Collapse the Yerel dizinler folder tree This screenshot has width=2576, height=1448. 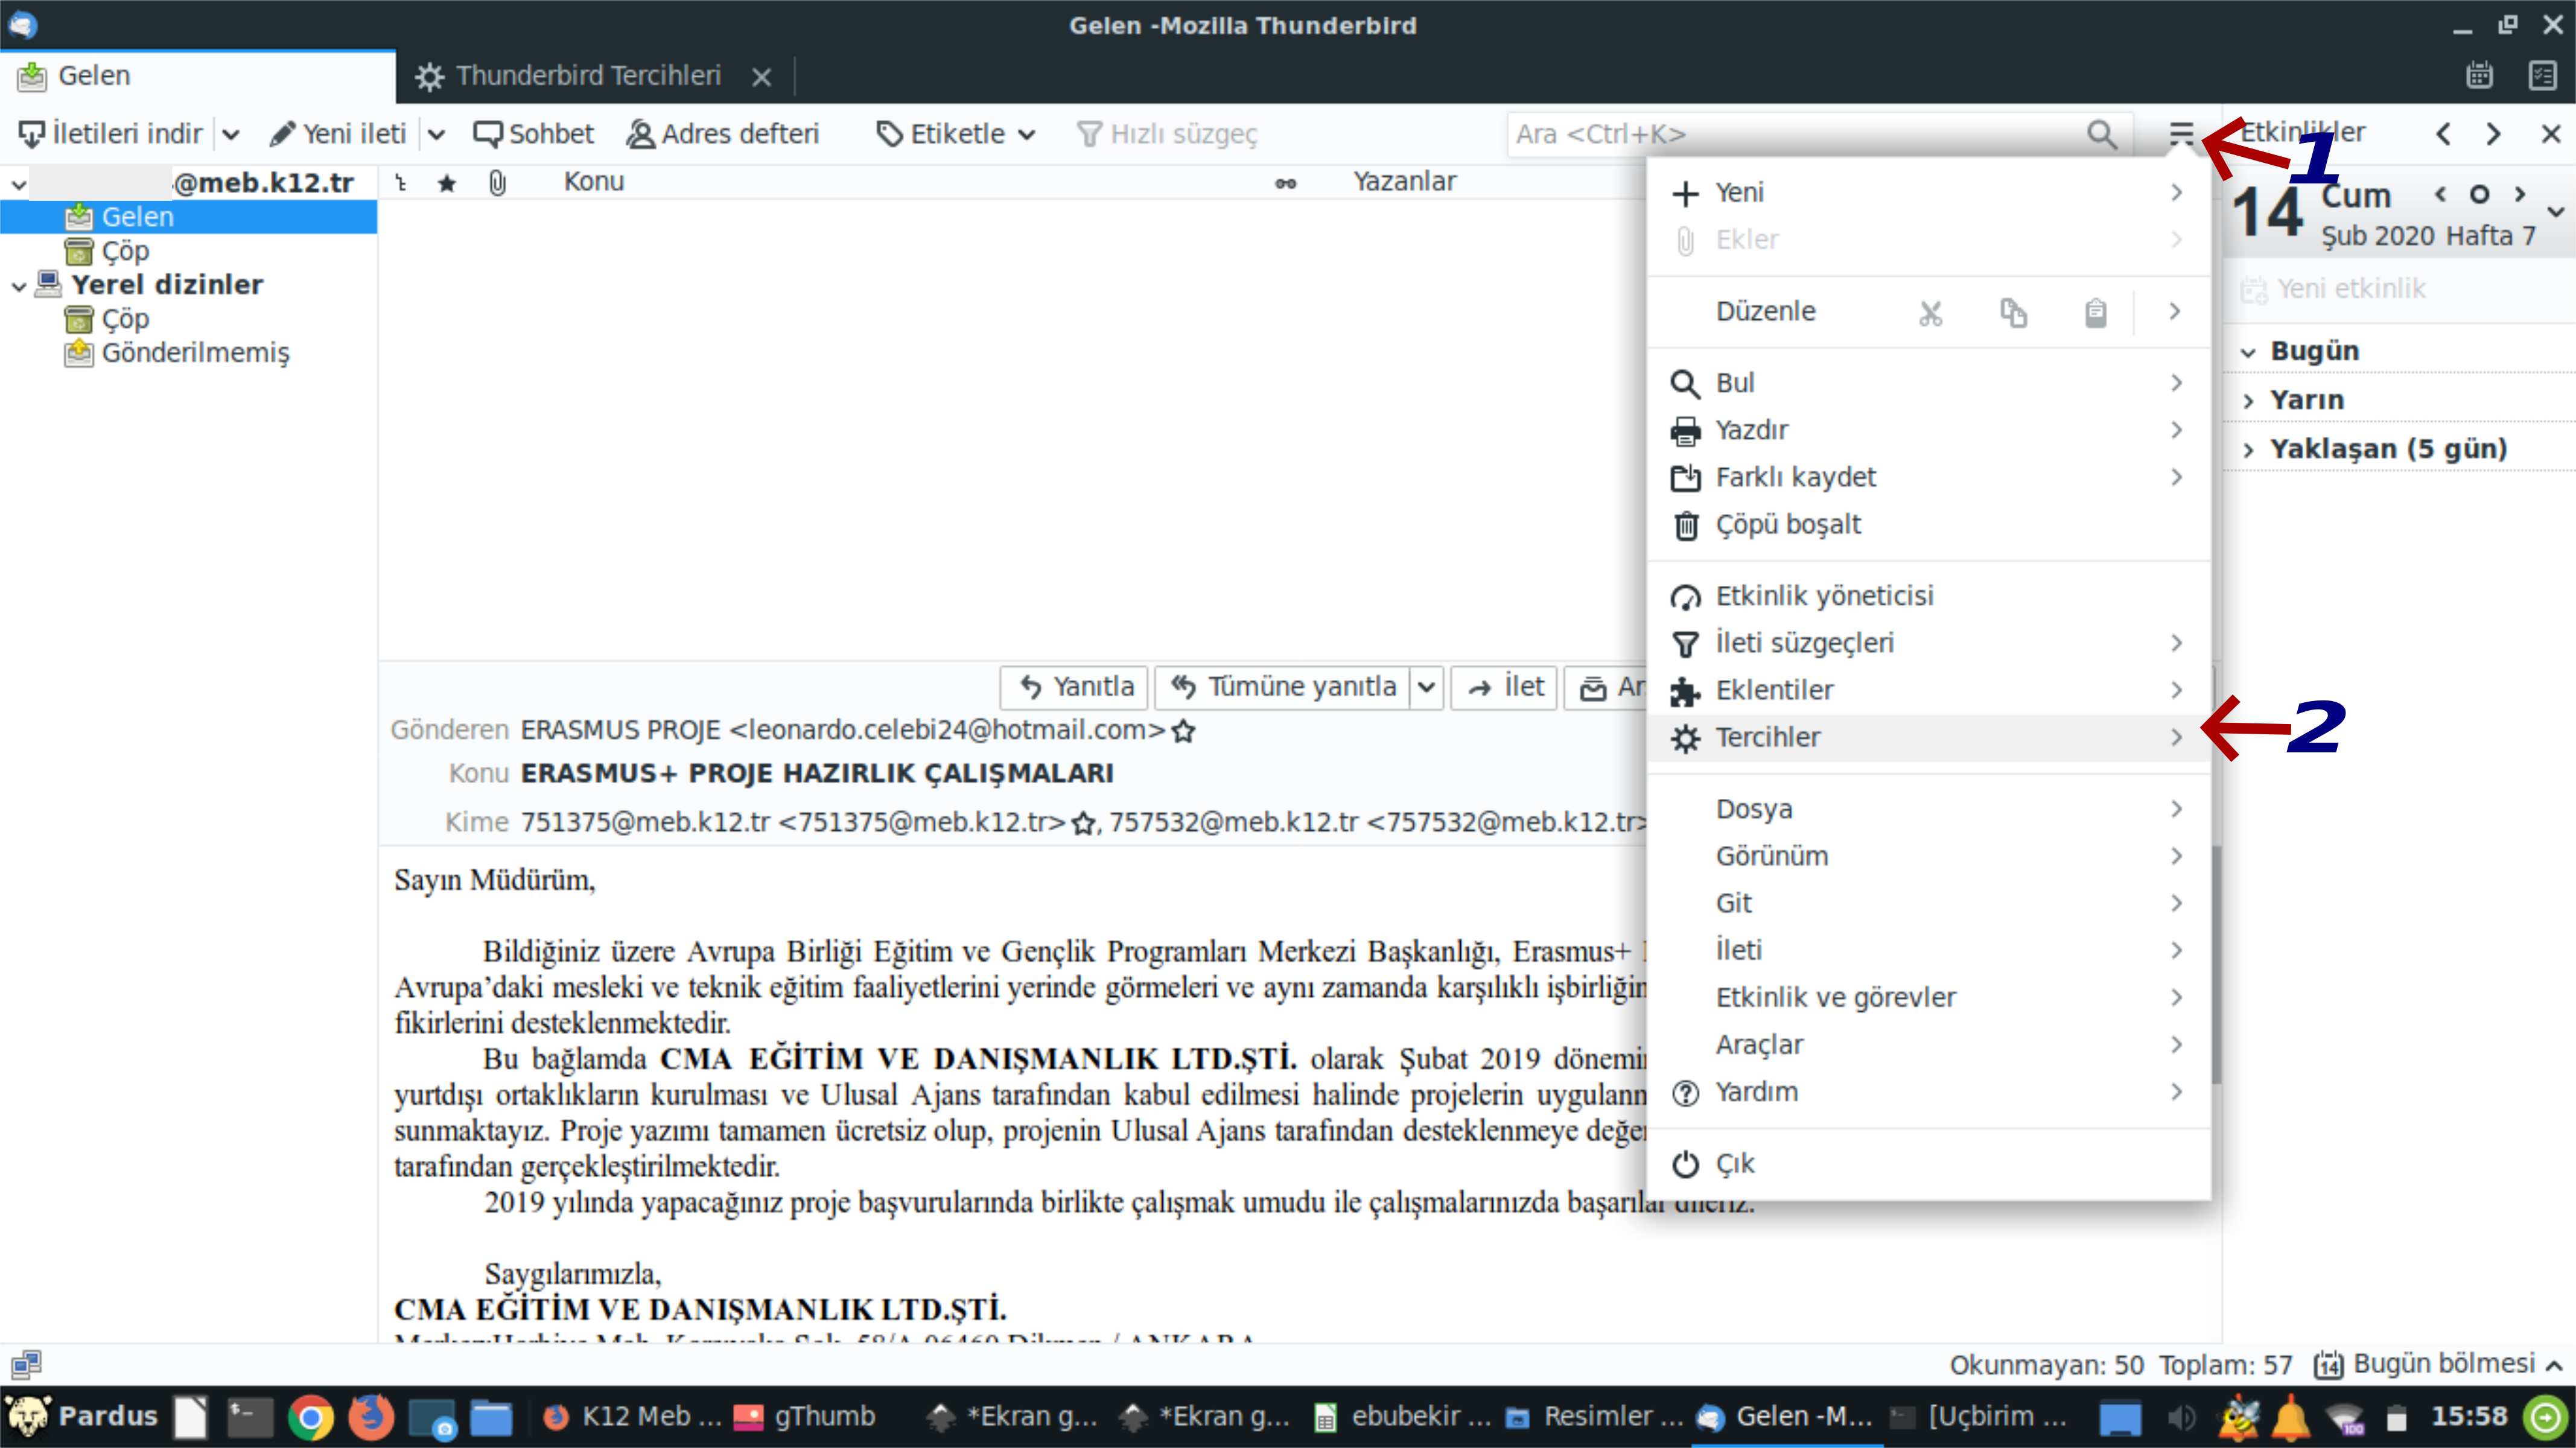(18, 284)
